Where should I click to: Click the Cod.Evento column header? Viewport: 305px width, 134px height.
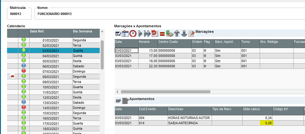[x=153, y=111]
